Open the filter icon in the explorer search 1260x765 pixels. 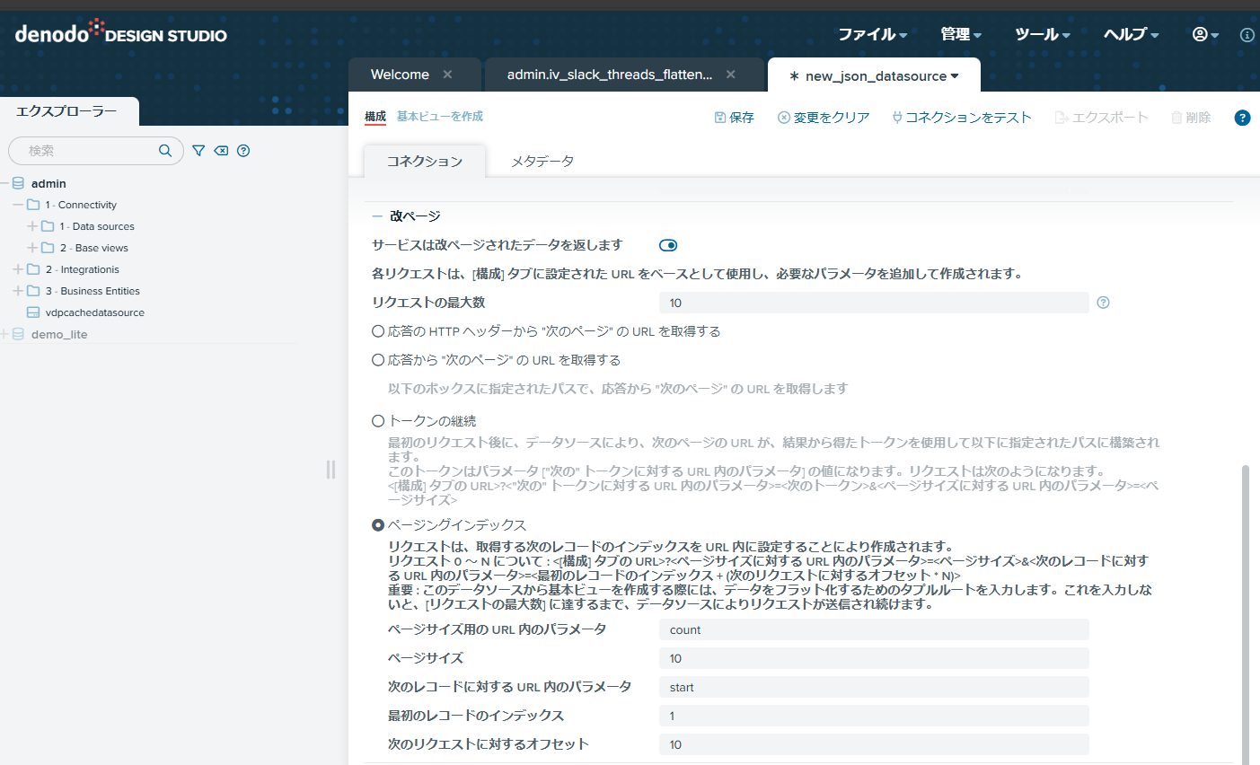coord(198,151)
